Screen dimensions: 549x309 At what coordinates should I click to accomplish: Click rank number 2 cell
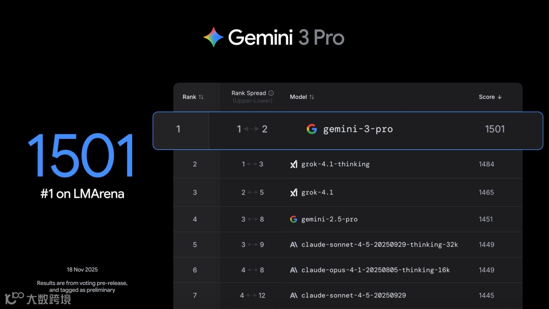[x=195, y=164]
